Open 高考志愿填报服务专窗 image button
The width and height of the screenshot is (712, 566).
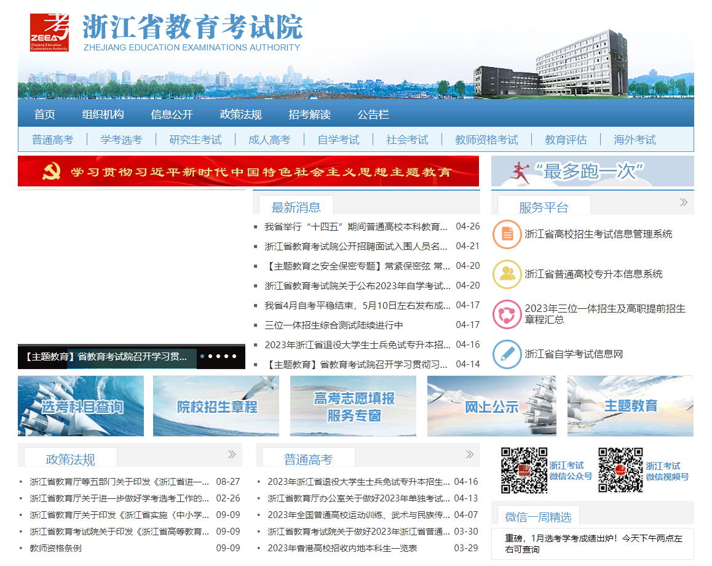point(354,405)
